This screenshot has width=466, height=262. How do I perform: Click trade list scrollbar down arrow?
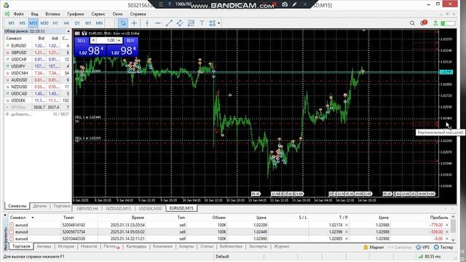pos(453,239)
